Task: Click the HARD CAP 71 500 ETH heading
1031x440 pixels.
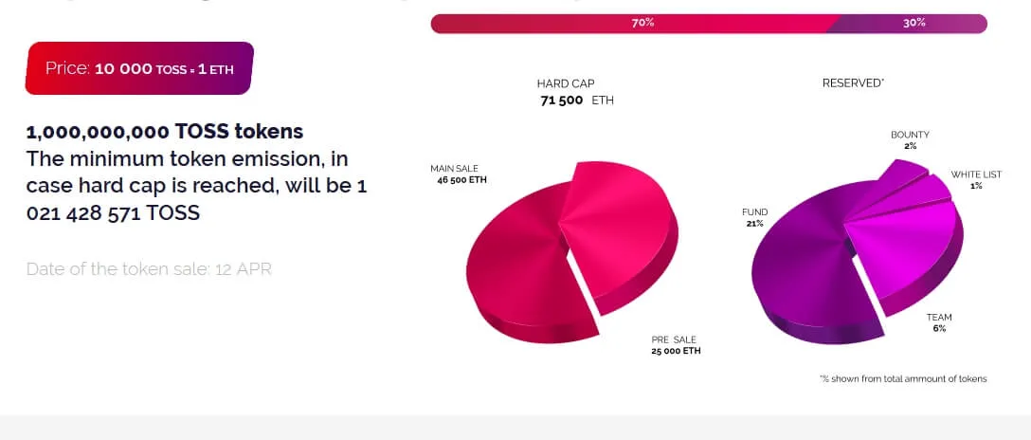Action: tap(575, 92)
